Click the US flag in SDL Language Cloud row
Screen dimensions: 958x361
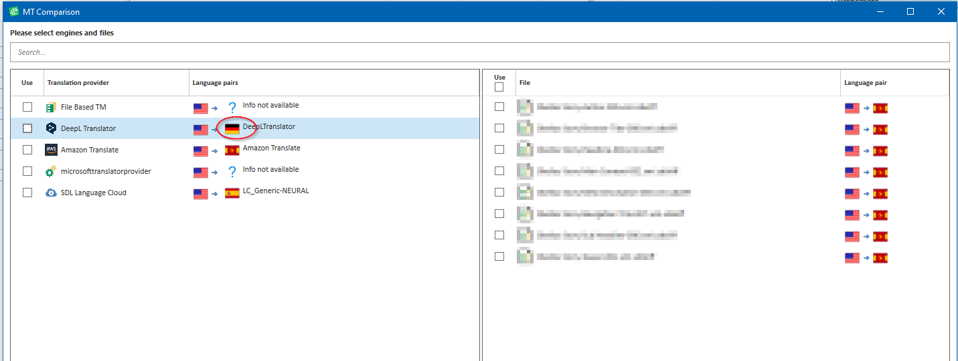[201, 194]
